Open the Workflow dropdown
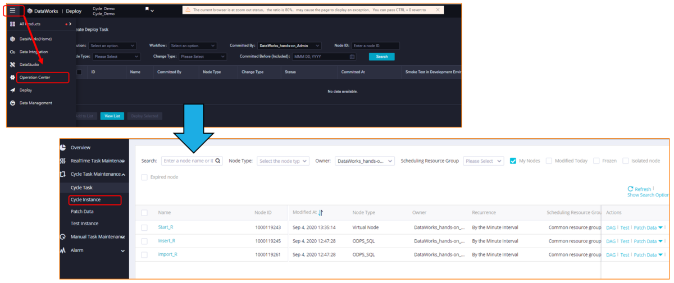 tap(193, 45)
